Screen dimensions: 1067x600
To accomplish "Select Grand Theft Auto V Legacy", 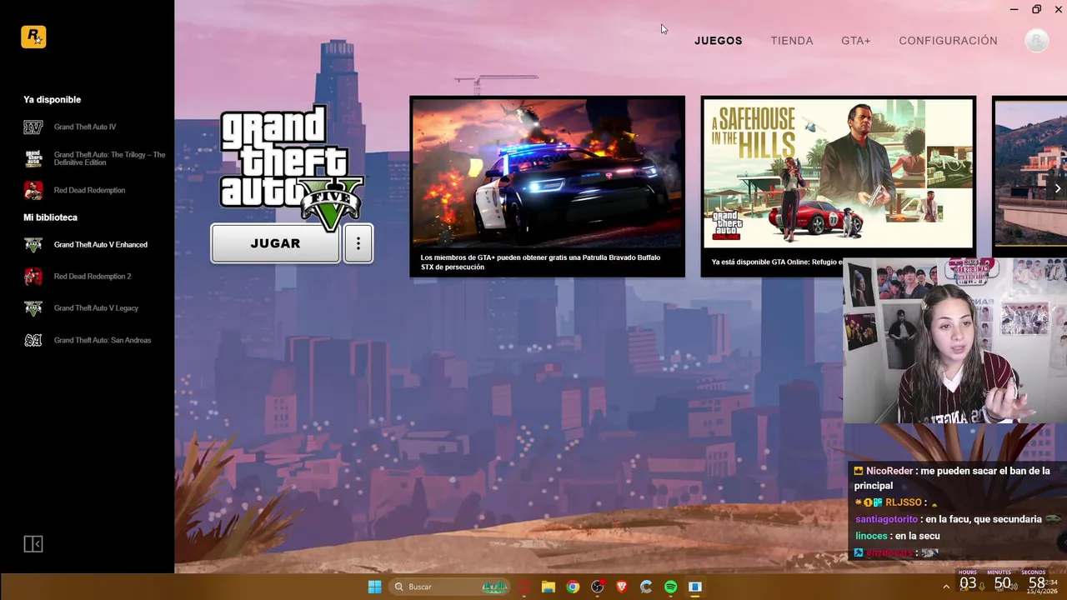I will (x=96, y=308).
